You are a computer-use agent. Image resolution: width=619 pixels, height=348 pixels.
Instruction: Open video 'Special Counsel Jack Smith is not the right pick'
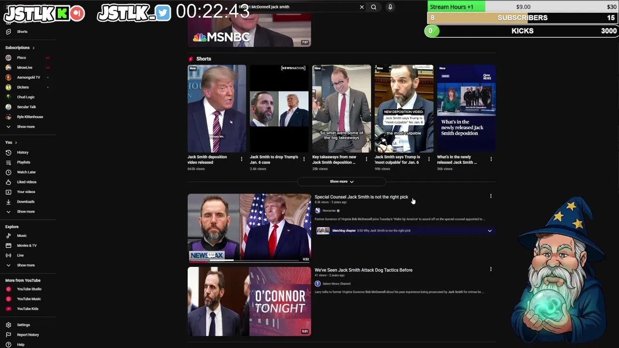(361, 197)
